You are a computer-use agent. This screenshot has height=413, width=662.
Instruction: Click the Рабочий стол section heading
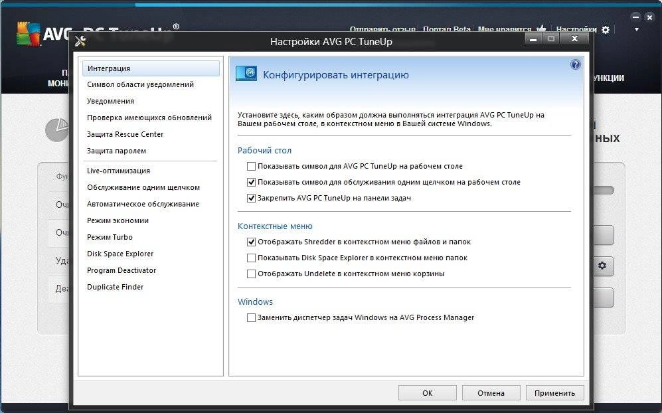(264, 150)
